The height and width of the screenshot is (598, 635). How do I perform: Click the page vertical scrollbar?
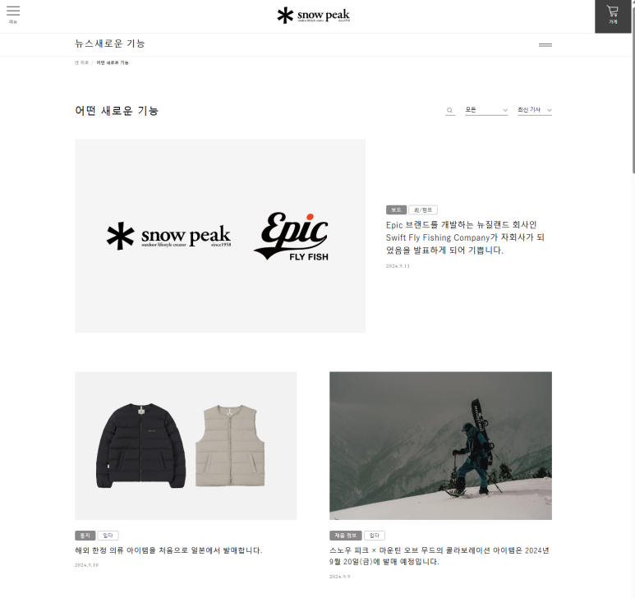633,86
